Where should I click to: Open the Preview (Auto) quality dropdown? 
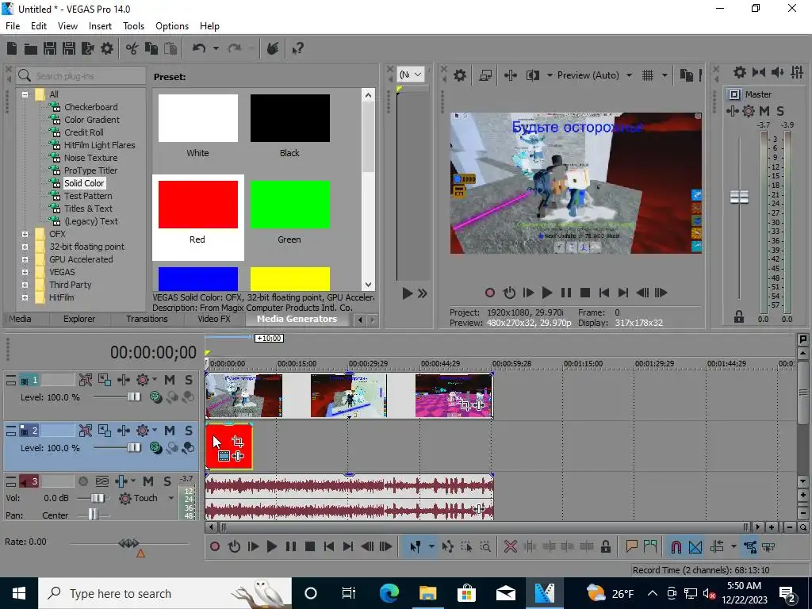coord(629,75)
